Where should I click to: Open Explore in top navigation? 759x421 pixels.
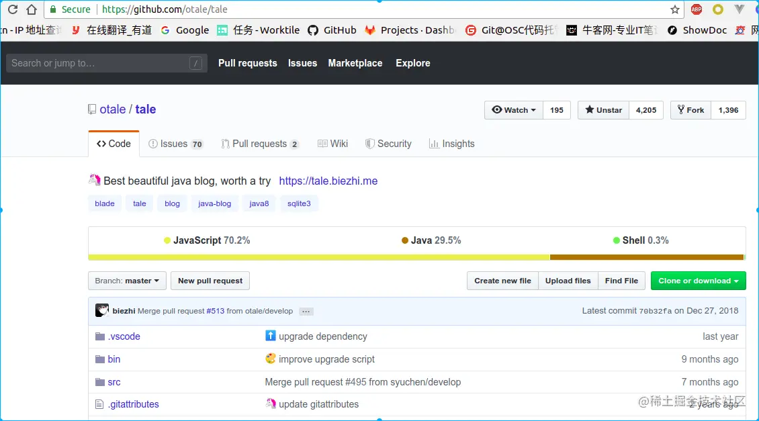pyautogui.click(x=413, y=63)
